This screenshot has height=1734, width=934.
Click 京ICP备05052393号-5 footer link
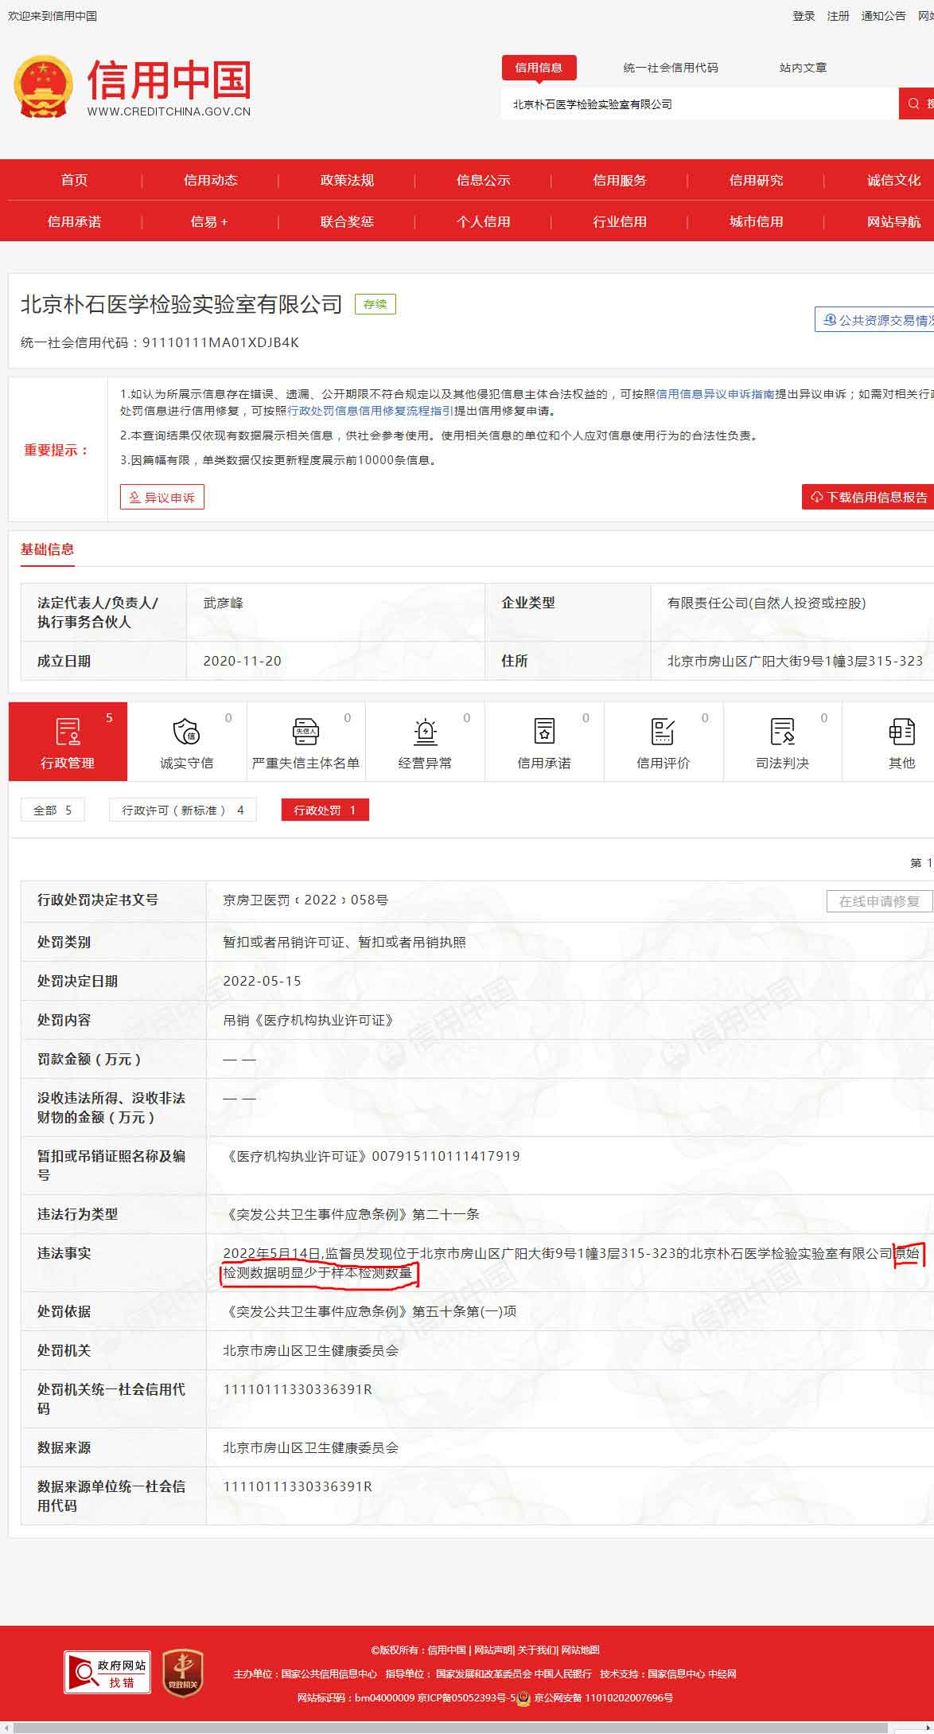tap(466, 1698)
